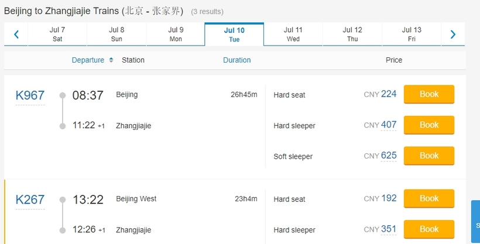Toggle Departure sort arrows icon
This screenshot has height=244, width=480.
point(111,60)
